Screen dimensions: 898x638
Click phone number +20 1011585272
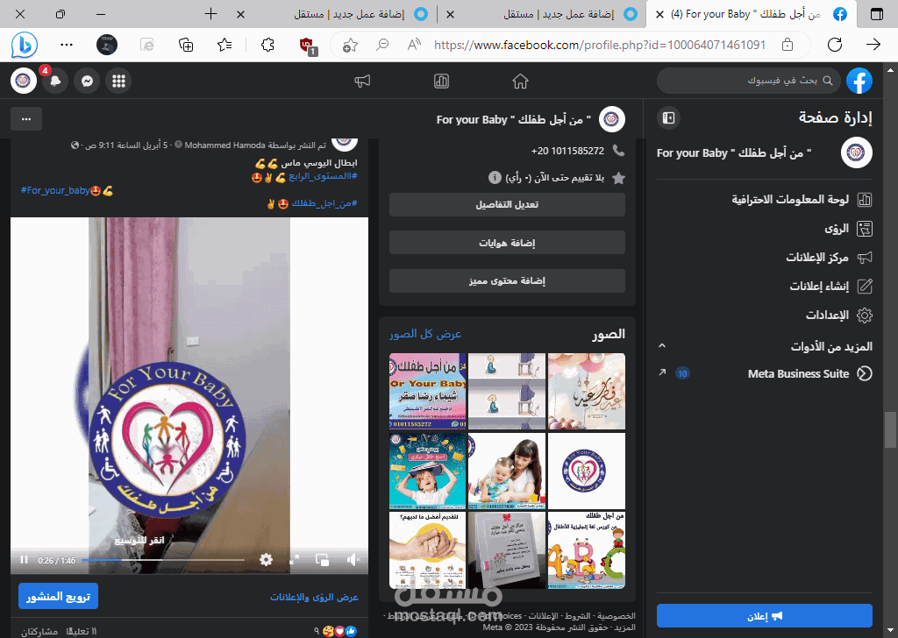click(x=567, y=151)
